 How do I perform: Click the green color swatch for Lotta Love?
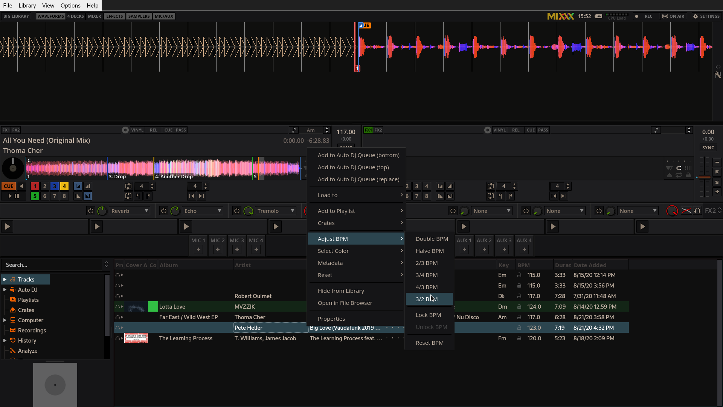point(153,307)
